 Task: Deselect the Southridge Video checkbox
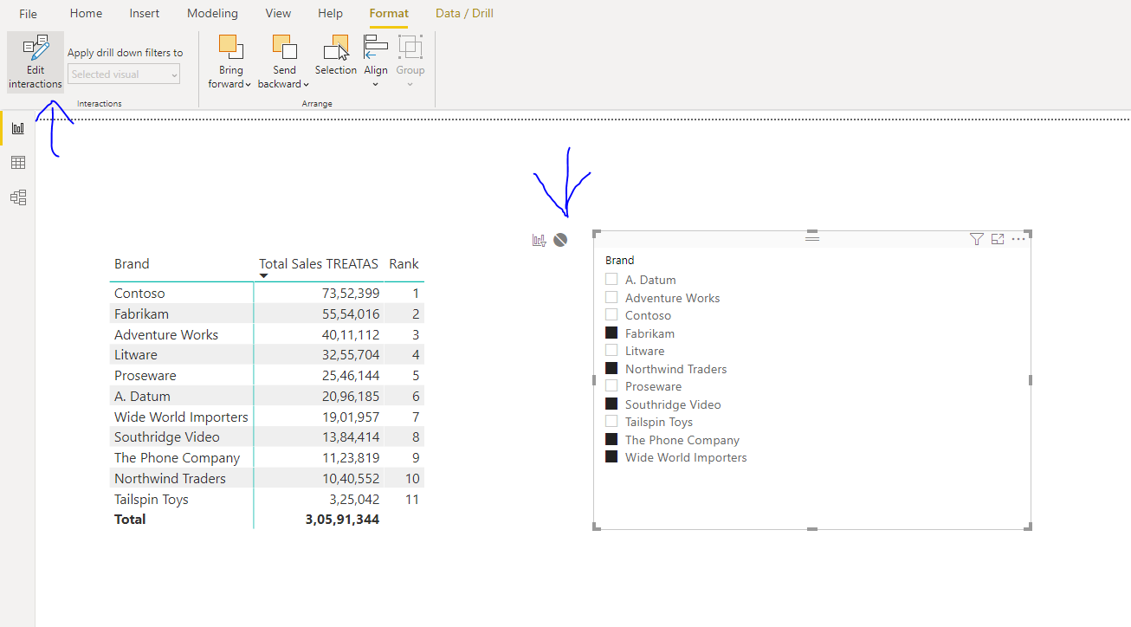tap(611, 404)
